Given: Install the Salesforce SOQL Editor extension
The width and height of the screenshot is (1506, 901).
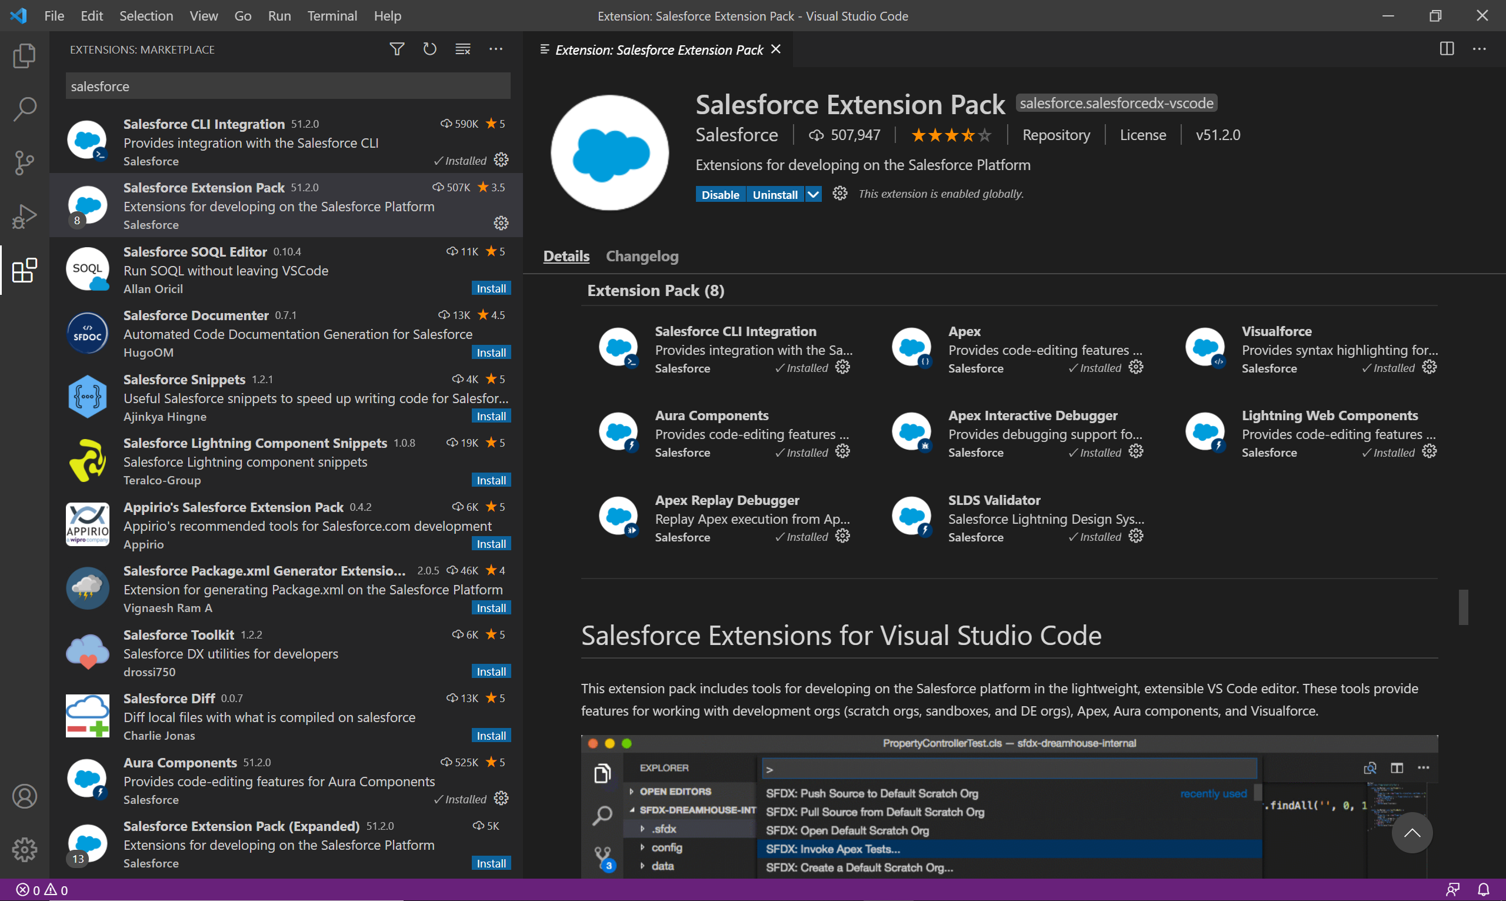Looking at the screenshot, I should click(491, 288).
